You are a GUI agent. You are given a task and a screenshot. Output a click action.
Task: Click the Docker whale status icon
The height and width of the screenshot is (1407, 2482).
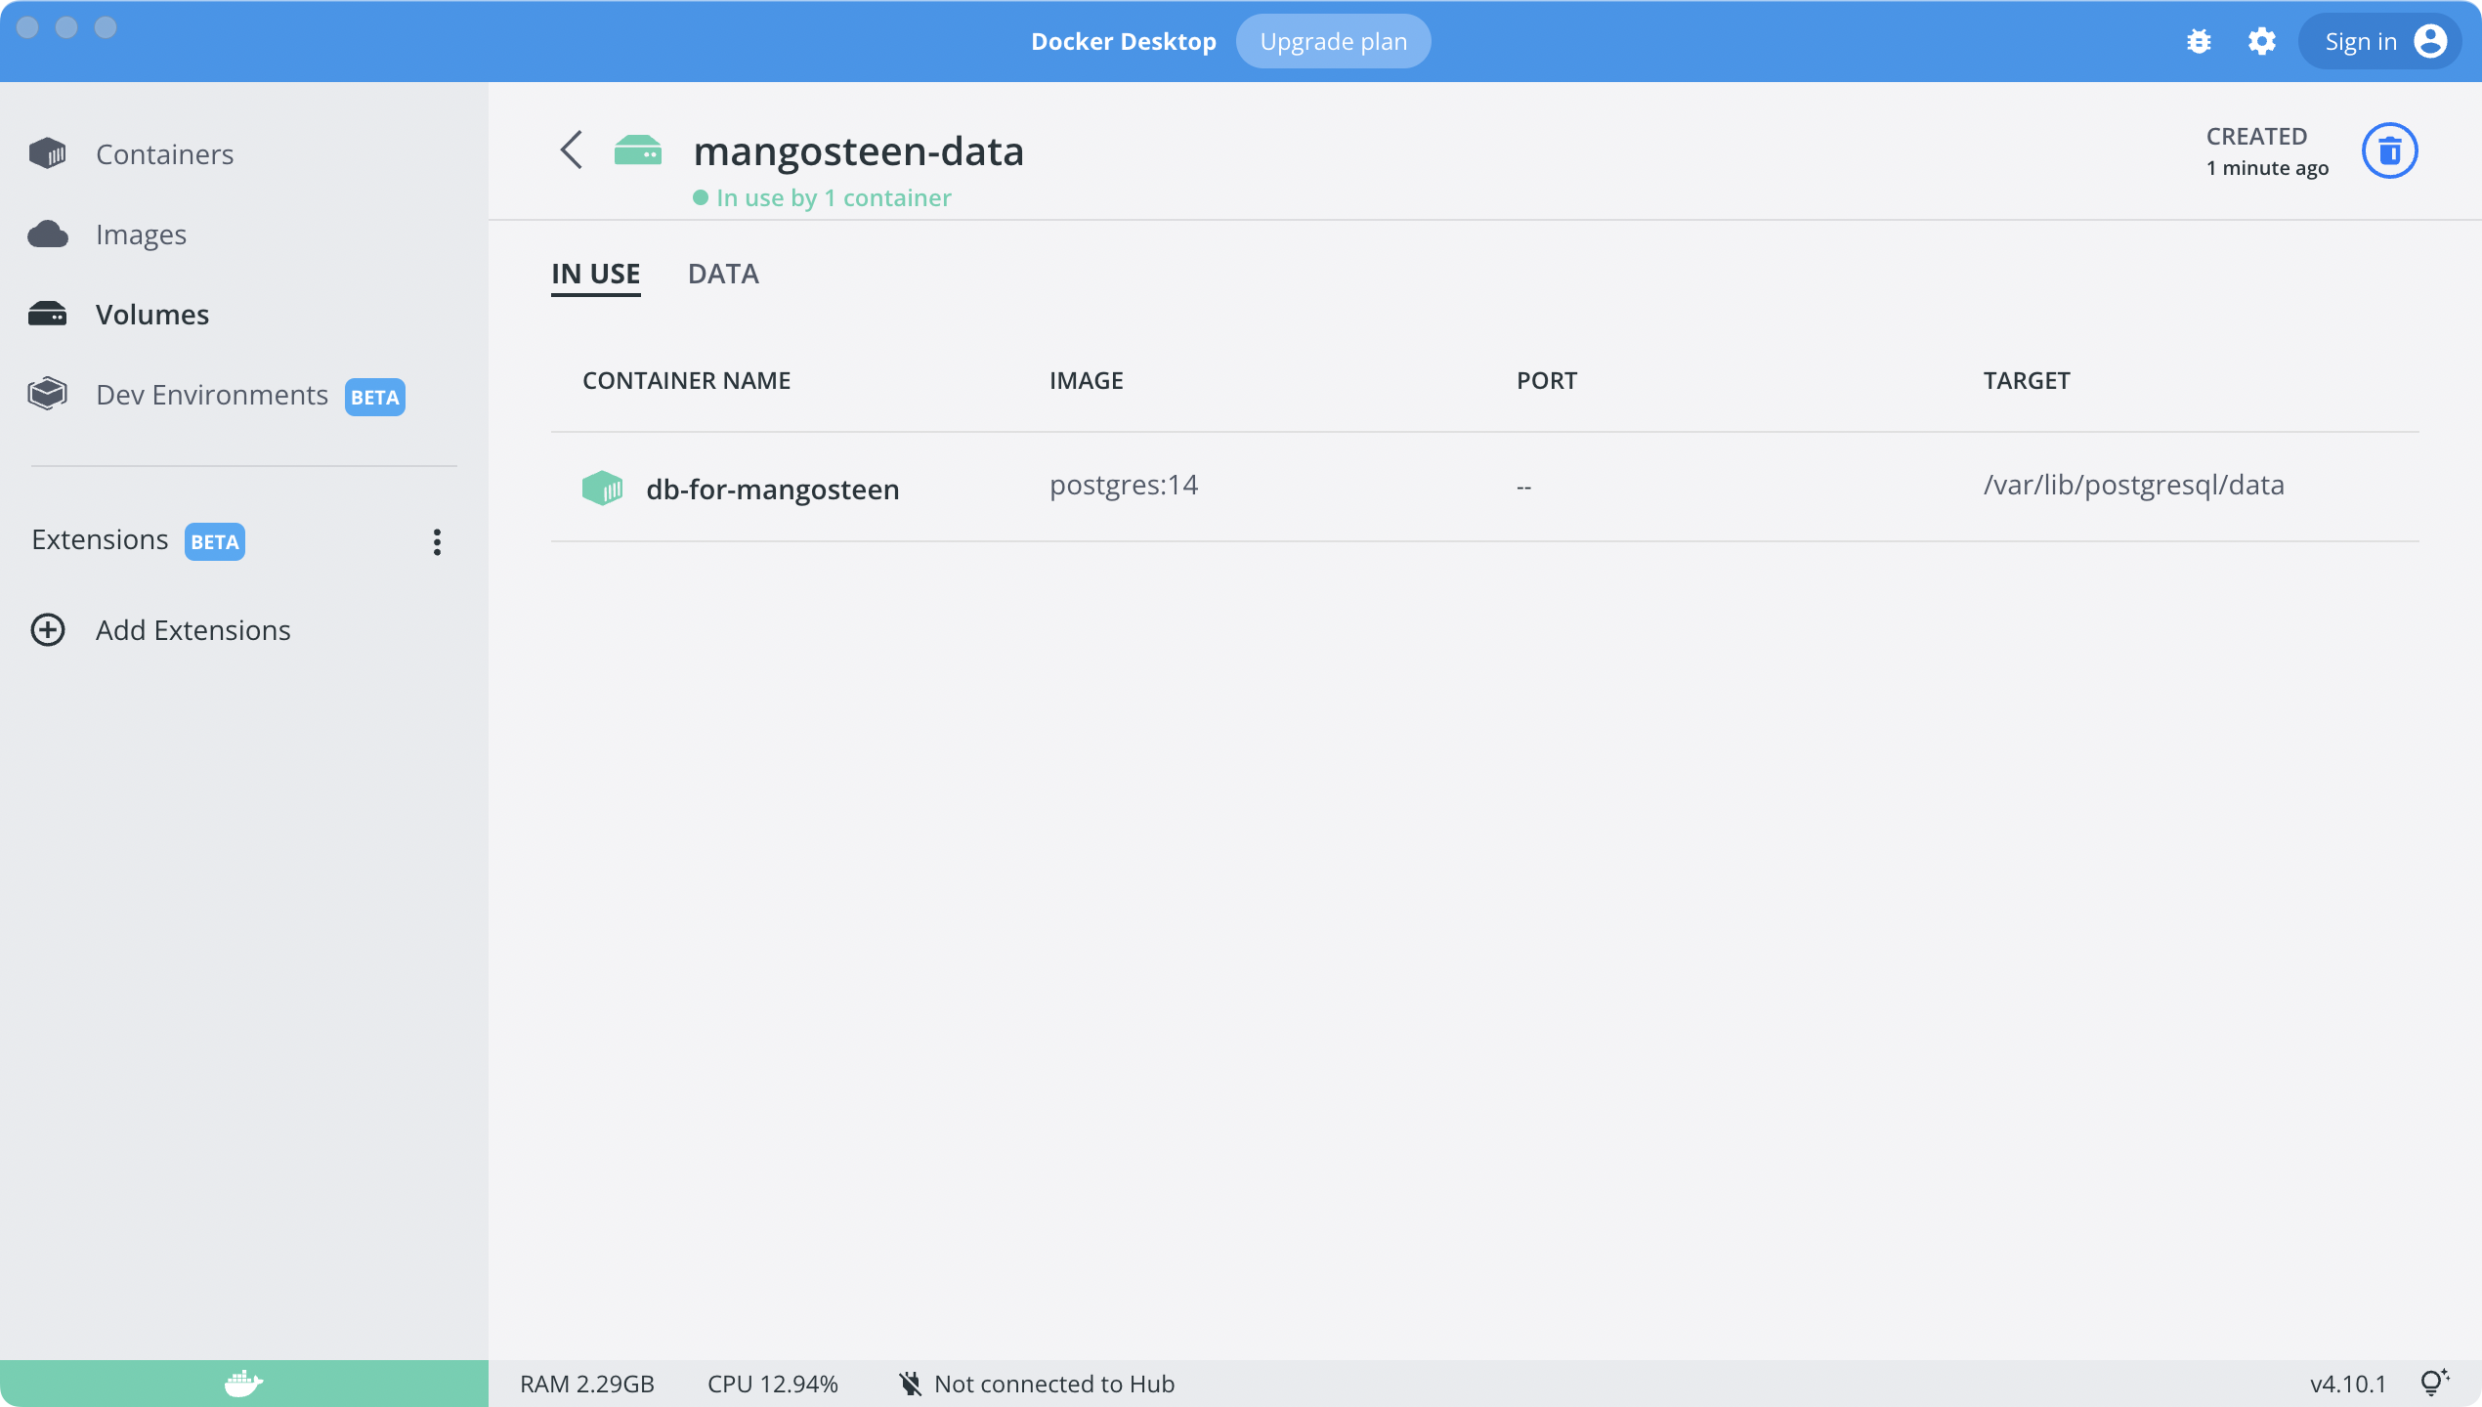pyautogui.click(x=243, y=1384)
